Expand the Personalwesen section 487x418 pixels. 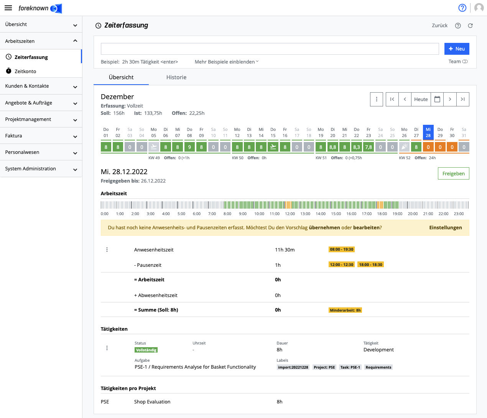coord(41,152)
